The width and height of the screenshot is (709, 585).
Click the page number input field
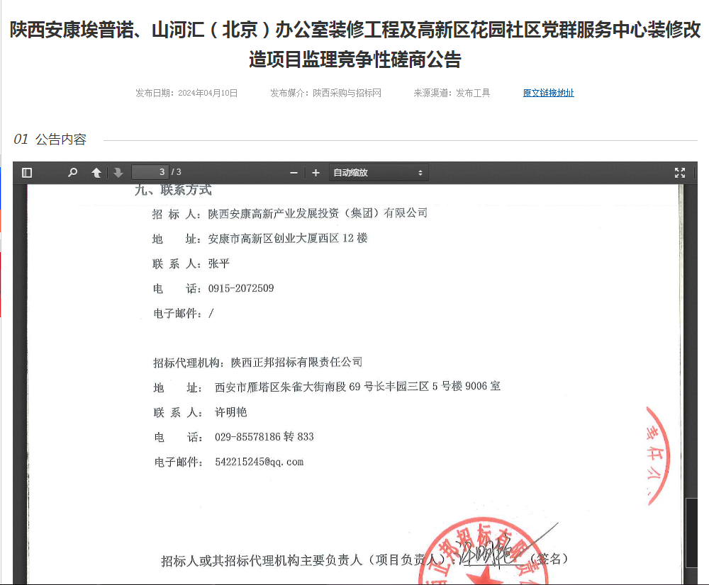pyautogui.click(x=150, y=172)
